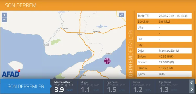Select the Ege Denizi 1.5 earthquake entry
The height and width of the screenshot is (94, 196).
[x=116, y=86]
